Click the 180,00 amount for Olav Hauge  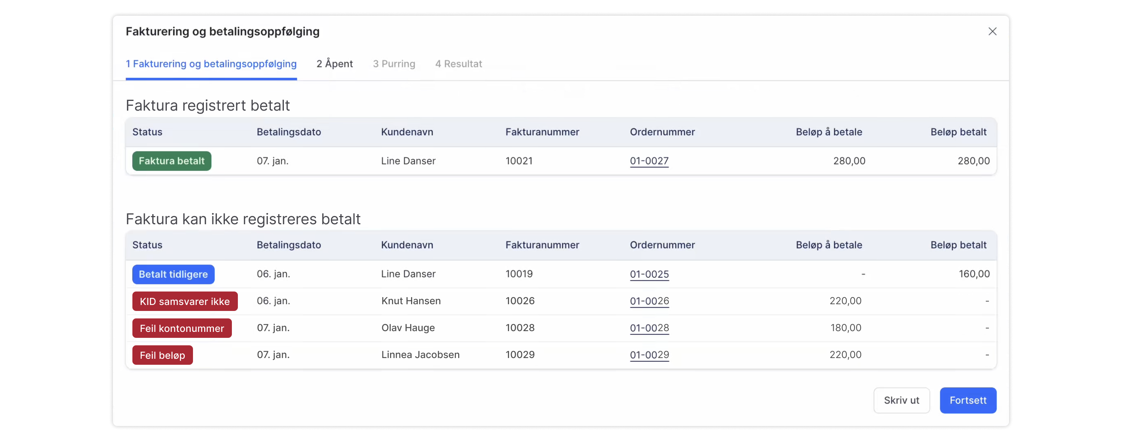pyautogui.click(x=845, y=328)
